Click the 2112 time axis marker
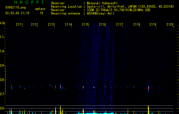179x114 pixels. pos(34,25)
